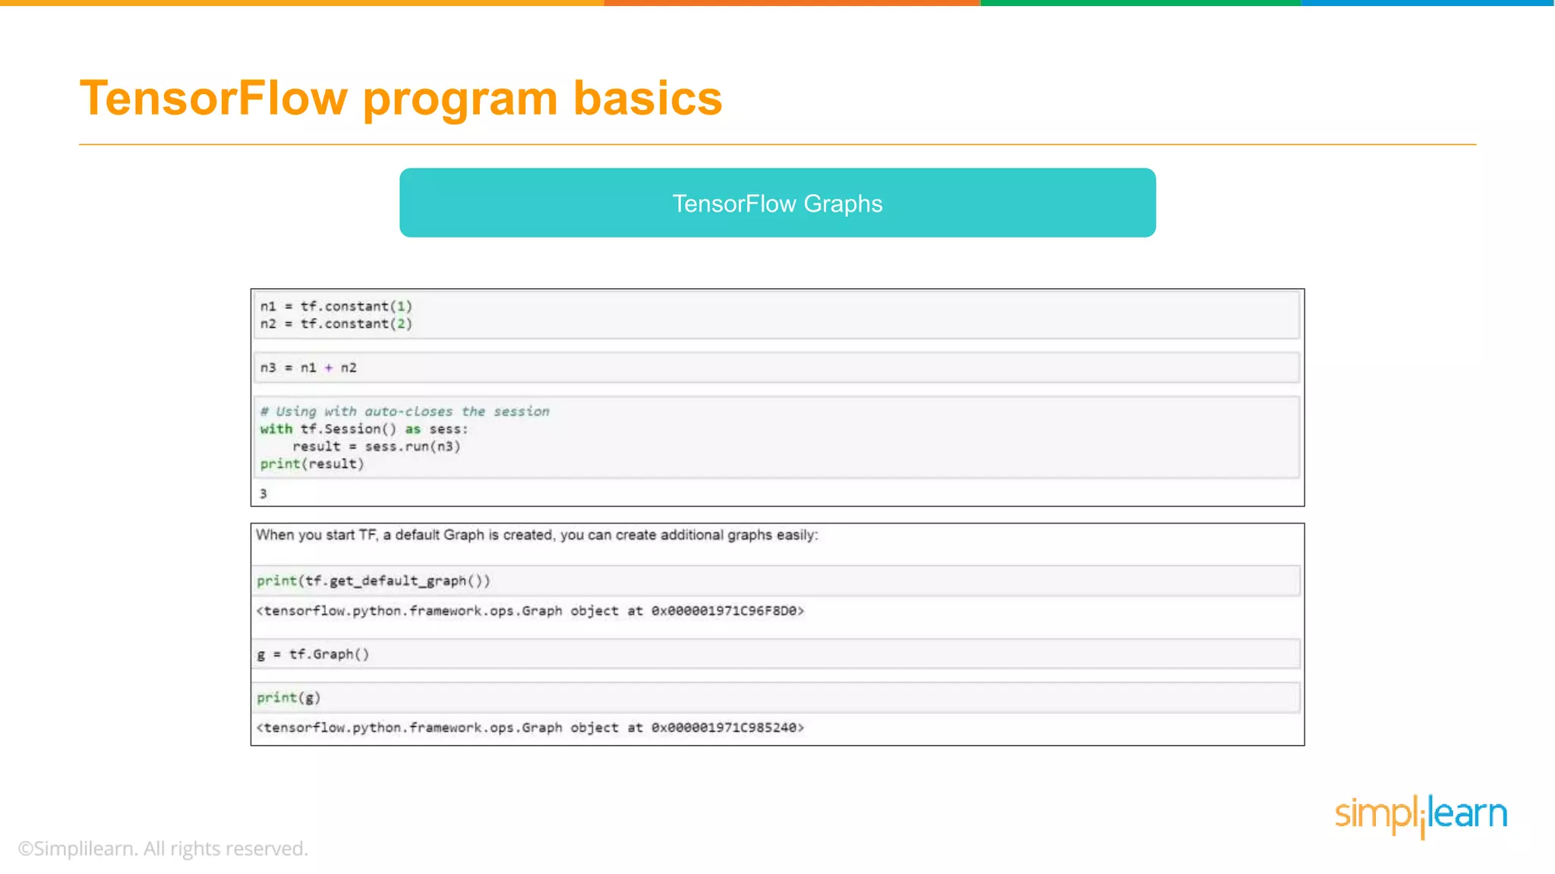Click the line 'n2 = tf.constant(2)'
Viewport: 1555px width, 874px height.
pyautogui.click(x=336, y=324)
